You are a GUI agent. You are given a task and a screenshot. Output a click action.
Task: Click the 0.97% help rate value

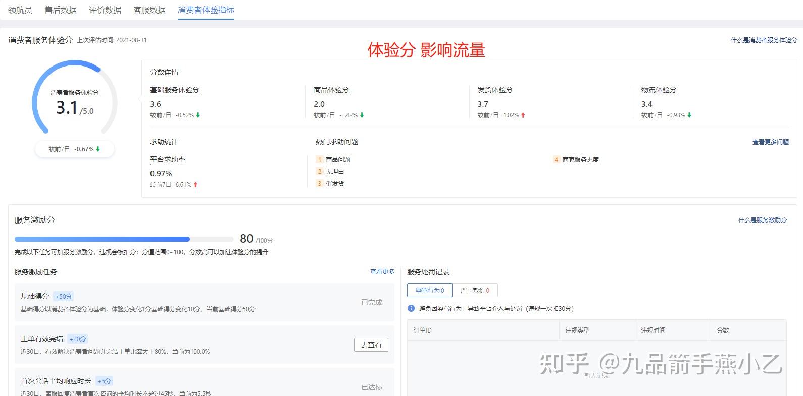pyautogui.click(x=161, y=174)
